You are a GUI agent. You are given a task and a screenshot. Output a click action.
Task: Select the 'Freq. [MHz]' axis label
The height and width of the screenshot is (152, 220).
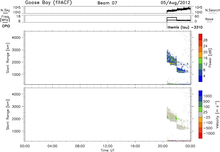click(x=5, y=18)
